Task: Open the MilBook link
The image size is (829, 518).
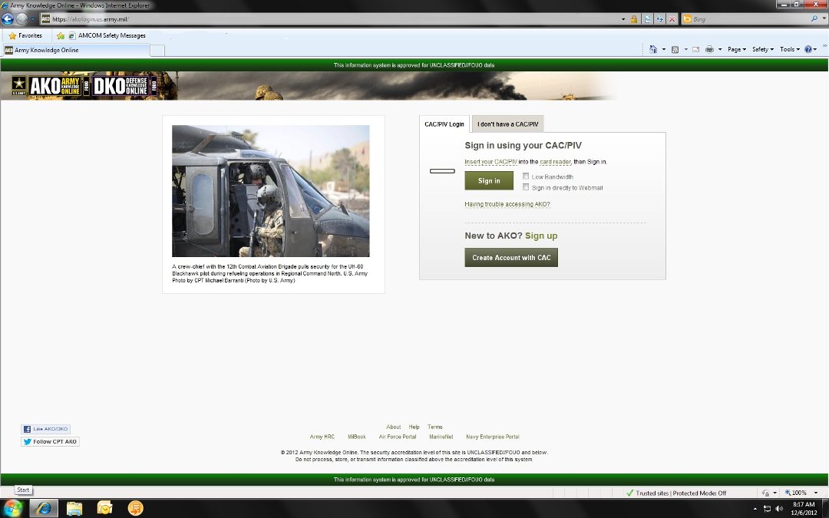Action: click(x=357, y=437)
